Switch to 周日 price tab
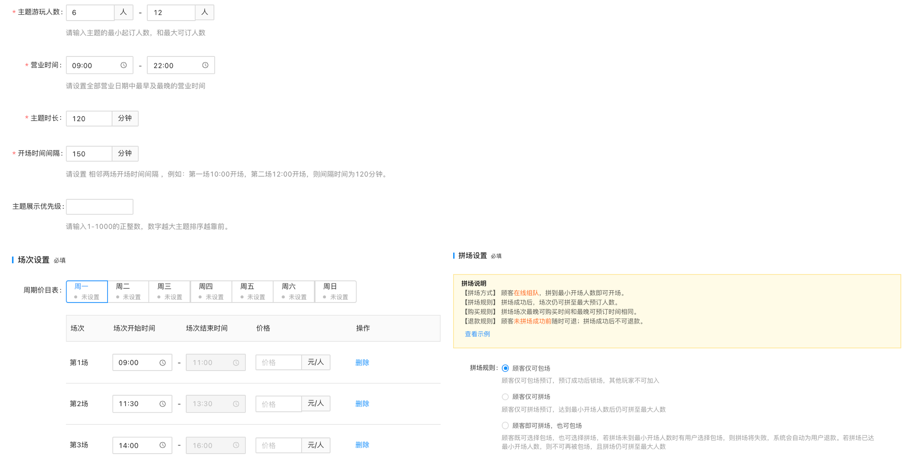The height and width of the screenshot is (457, 908). pos(336,292)
